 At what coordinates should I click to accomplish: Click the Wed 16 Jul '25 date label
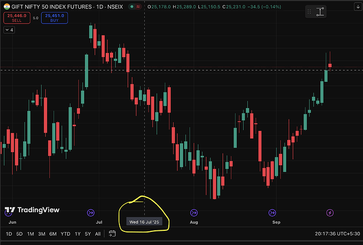(144, 222)
